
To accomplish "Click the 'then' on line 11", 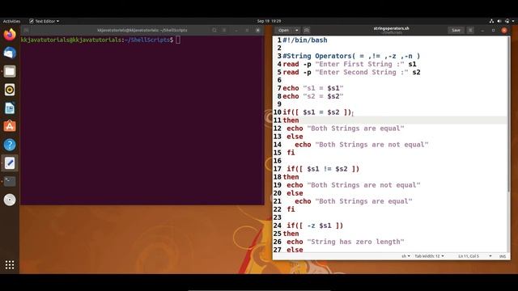I will (x=291, y=120).
